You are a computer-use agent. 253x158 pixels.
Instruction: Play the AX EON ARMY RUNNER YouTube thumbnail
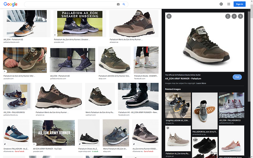pyautogui.click(x=53, y=132)
